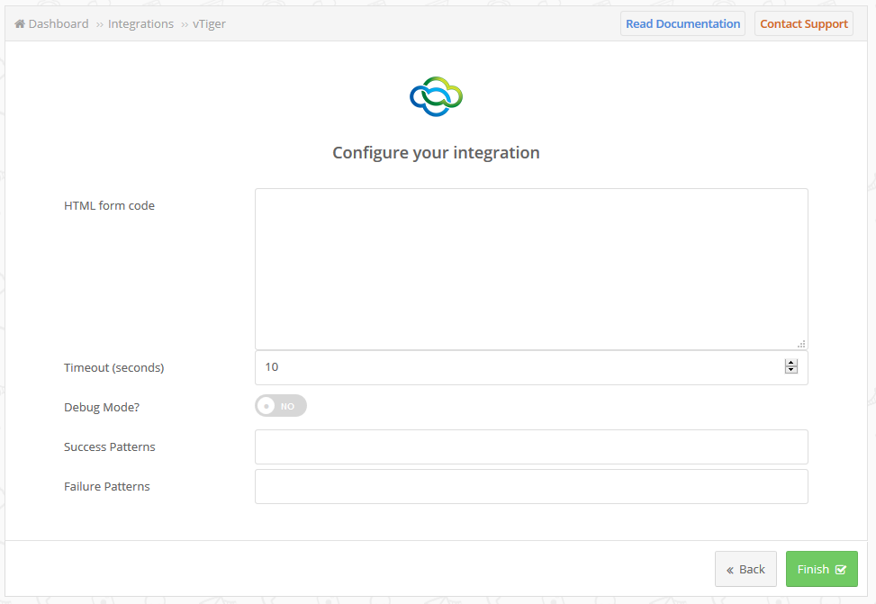Click the Configure your integration heading
The image size is (876, 604).
pos(437,152)
